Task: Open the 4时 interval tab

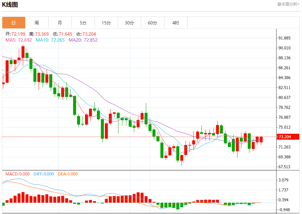Action: tap(175, 23)
